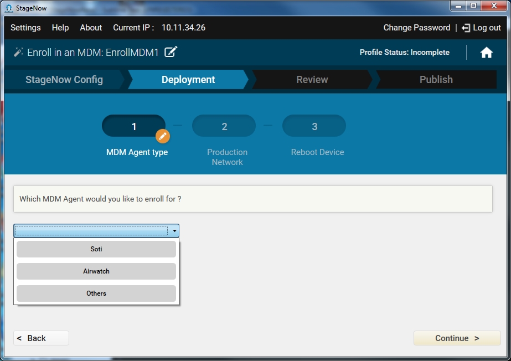Click the StageNow app icon in title bar

tap(8, 7)
